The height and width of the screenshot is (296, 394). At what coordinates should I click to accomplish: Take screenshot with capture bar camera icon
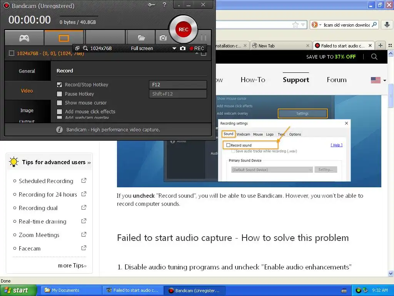click(183, 48)
